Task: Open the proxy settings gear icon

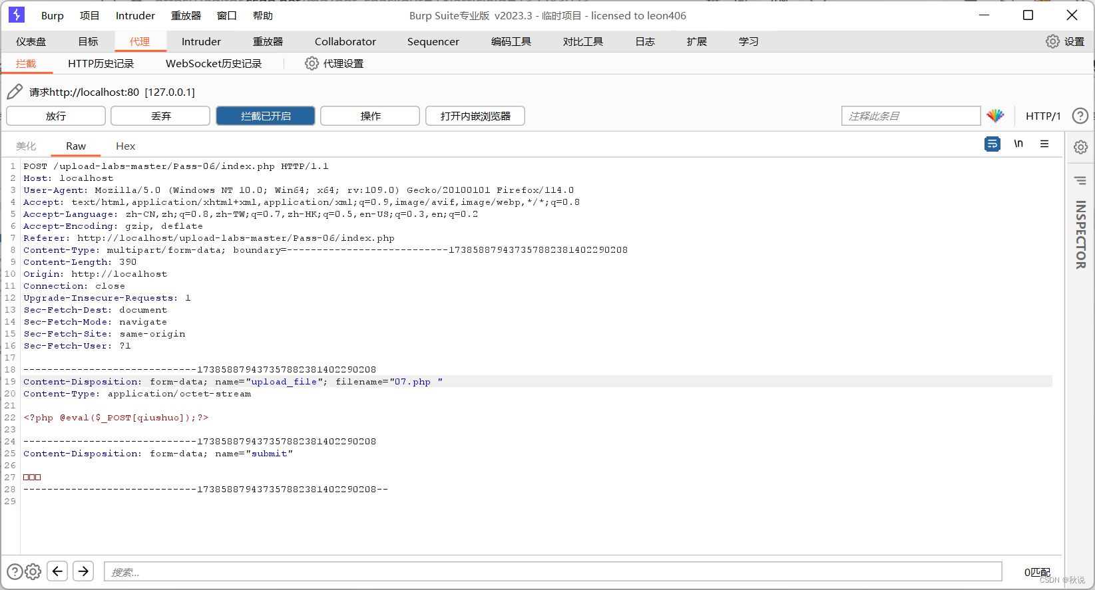Action: coord(312,63)
